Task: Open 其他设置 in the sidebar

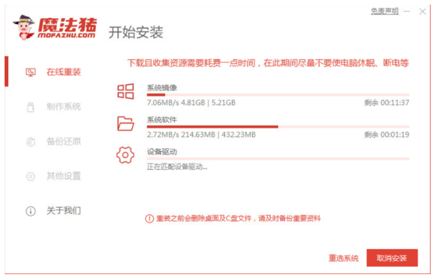Action: click(x=63, y=176)
